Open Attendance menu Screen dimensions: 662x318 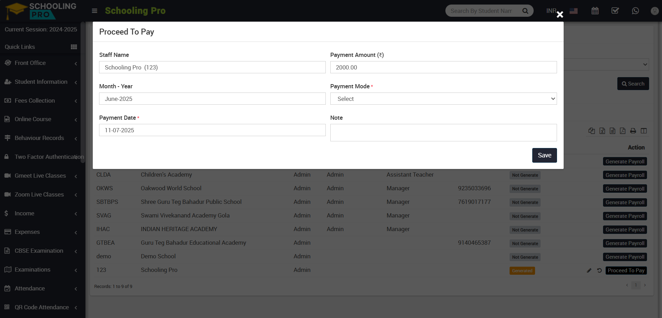[x=40, y=288]
